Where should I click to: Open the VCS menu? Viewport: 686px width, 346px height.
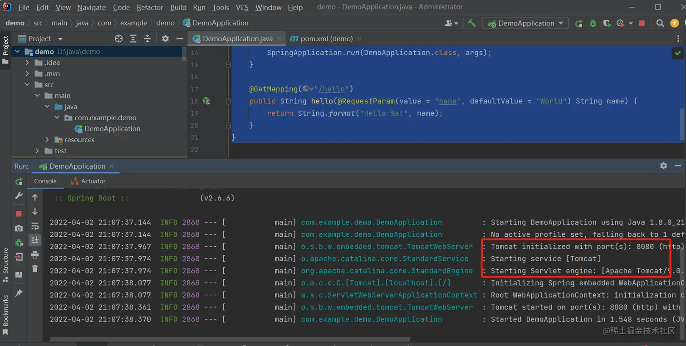(x=242, y=7)
